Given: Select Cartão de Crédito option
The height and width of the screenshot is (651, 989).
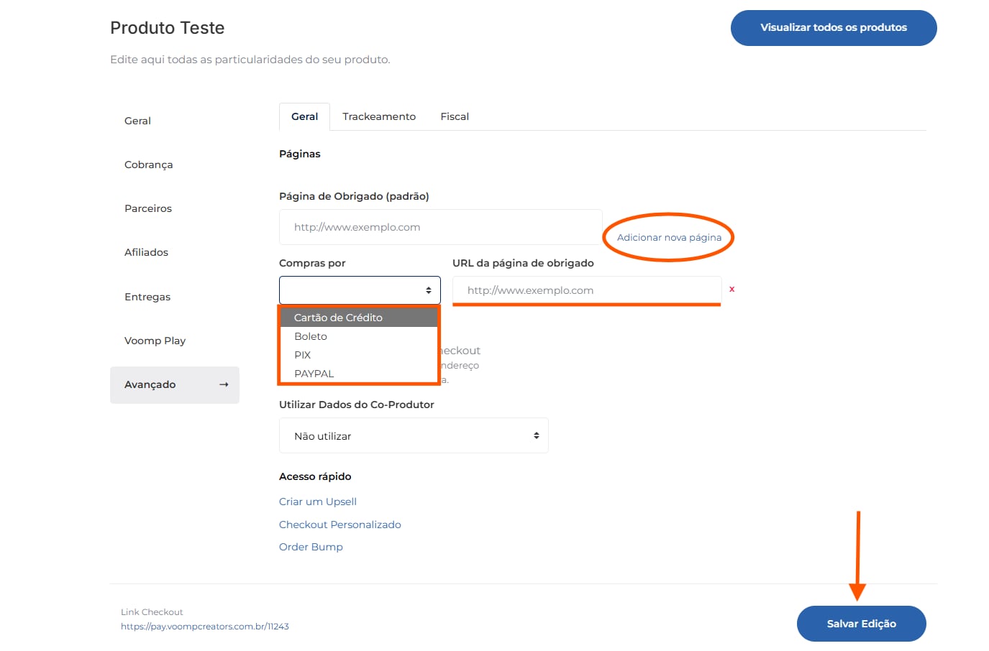Looking at the screenshot, I should tap(338, 318).
